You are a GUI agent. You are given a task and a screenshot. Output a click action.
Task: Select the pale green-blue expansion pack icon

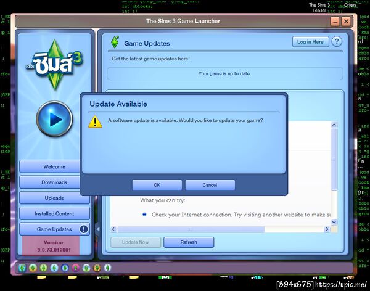coord(86,268)
